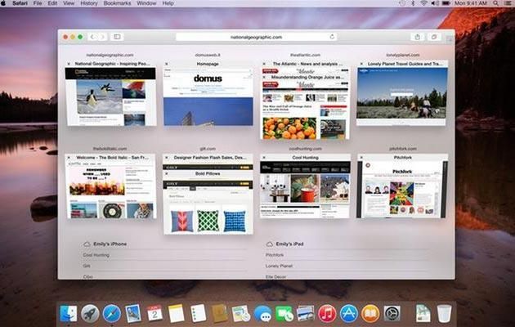Viewport: 515px width, 327px height.
Task: Click the nationalgeographic.com address field
Action: [x=253, y=37]
